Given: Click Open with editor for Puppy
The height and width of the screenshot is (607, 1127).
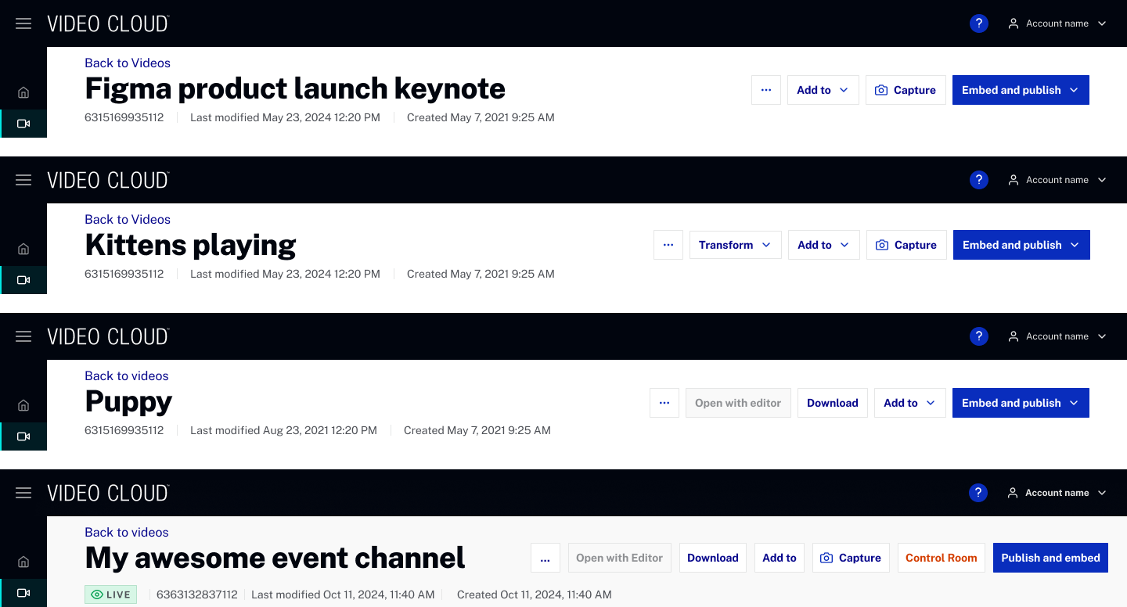Looking at the screenshot, I should [738, 403].
